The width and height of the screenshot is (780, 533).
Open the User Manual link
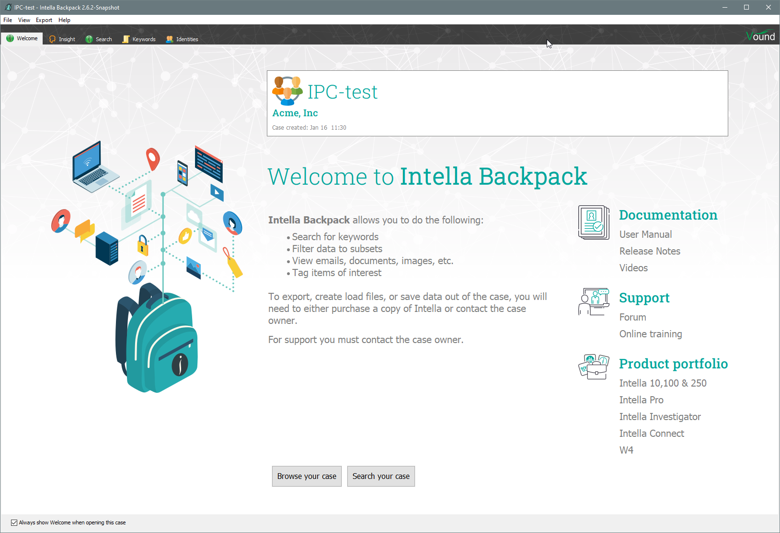click(645, 234)
